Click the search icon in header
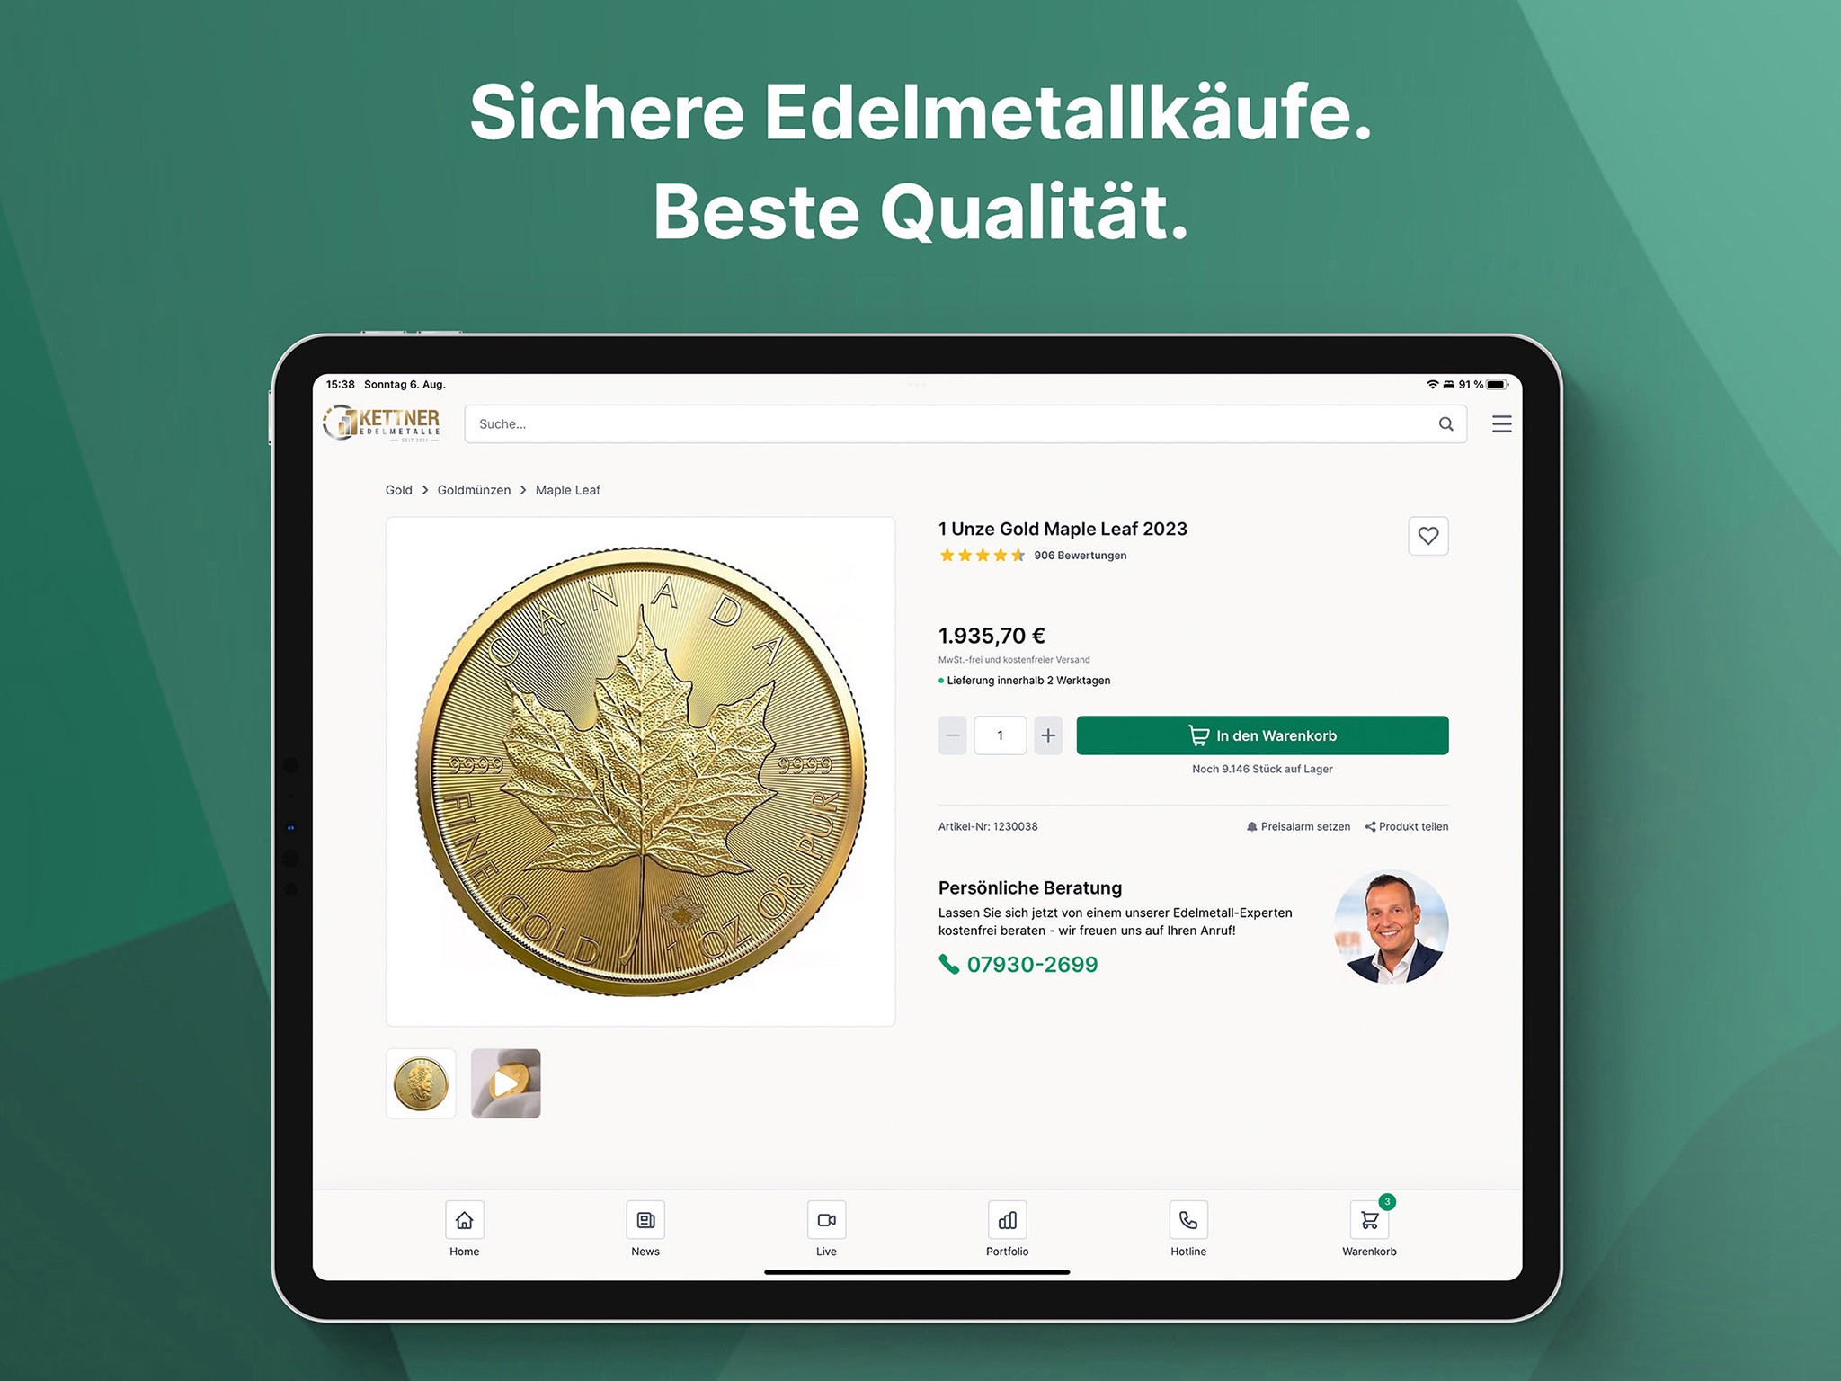The image size is (1841, 1381). tap(1445, 425)
